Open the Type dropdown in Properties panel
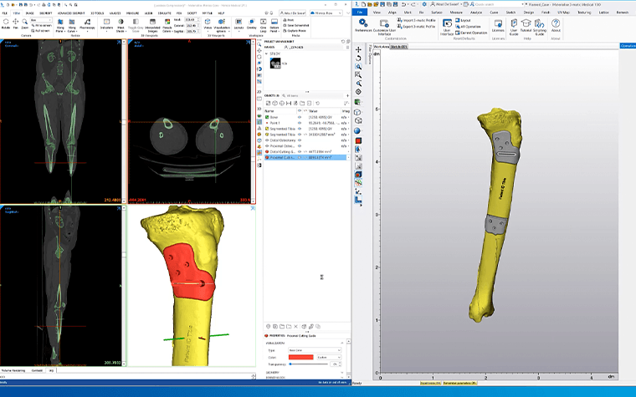The height and width of the screenshot is (397, 636). click(x=315, y=350)
